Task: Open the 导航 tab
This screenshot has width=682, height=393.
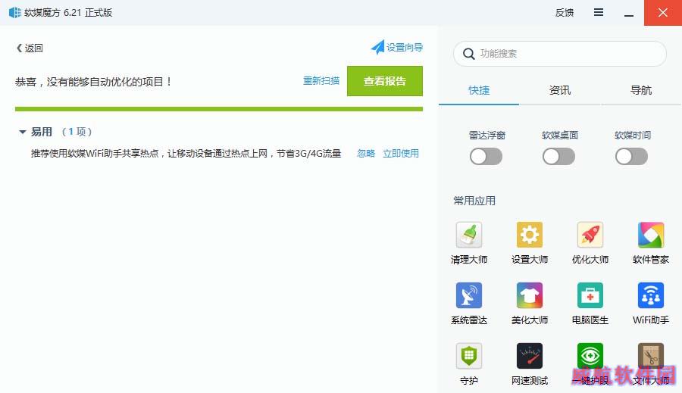Action: (641, 90)
